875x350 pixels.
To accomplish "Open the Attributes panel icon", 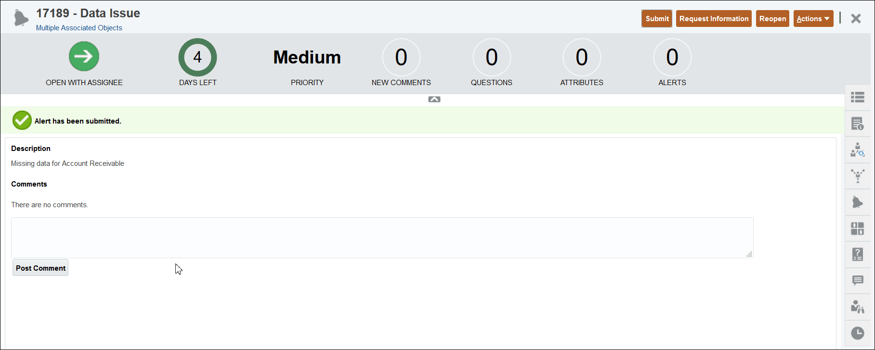I will point(859,228).
